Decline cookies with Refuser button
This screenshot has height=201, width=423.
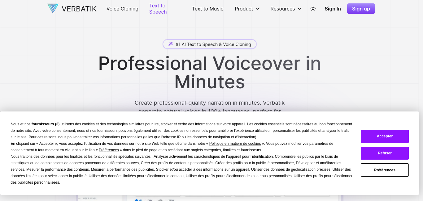[x=385, y=153]
